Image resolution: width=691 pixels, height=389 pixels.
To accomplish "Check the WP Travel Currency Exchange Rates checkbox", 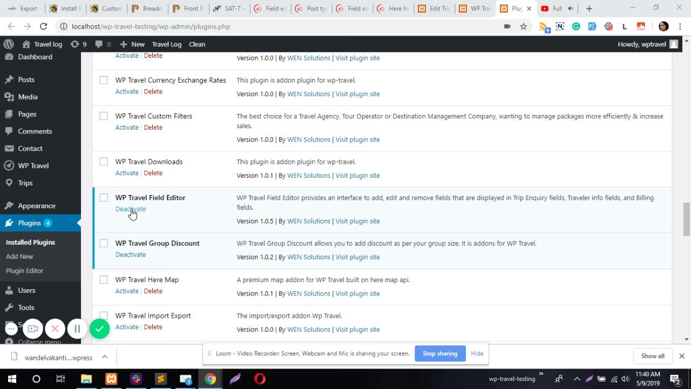I will click(104, 80).
